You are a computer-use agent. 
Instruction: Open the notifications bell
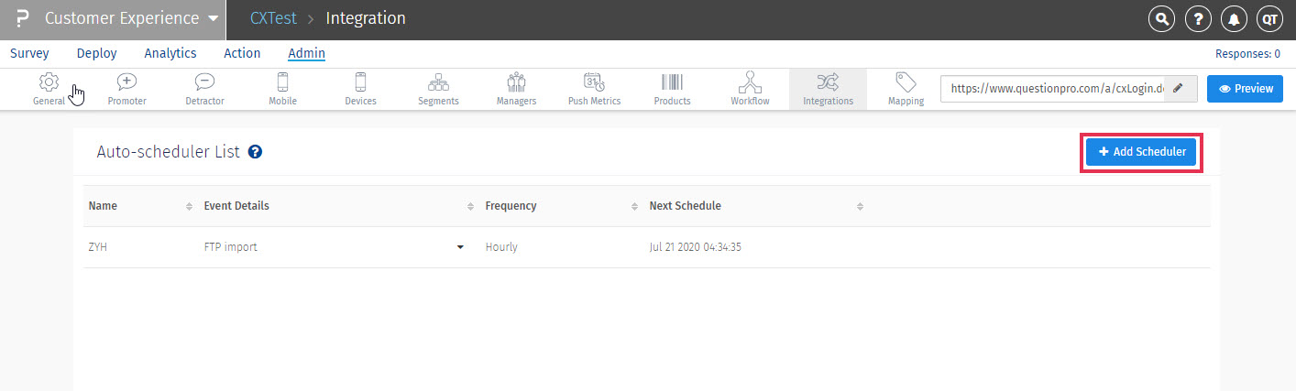click(x=1233, y=18)
